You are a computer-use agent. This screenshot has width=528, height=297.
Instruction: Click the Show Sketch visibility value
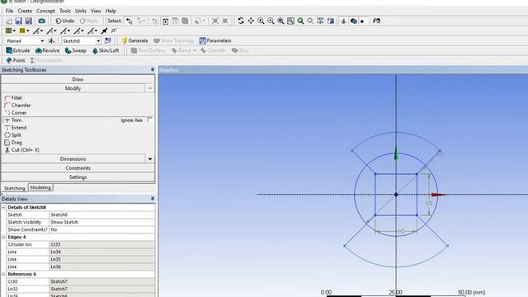102,222
